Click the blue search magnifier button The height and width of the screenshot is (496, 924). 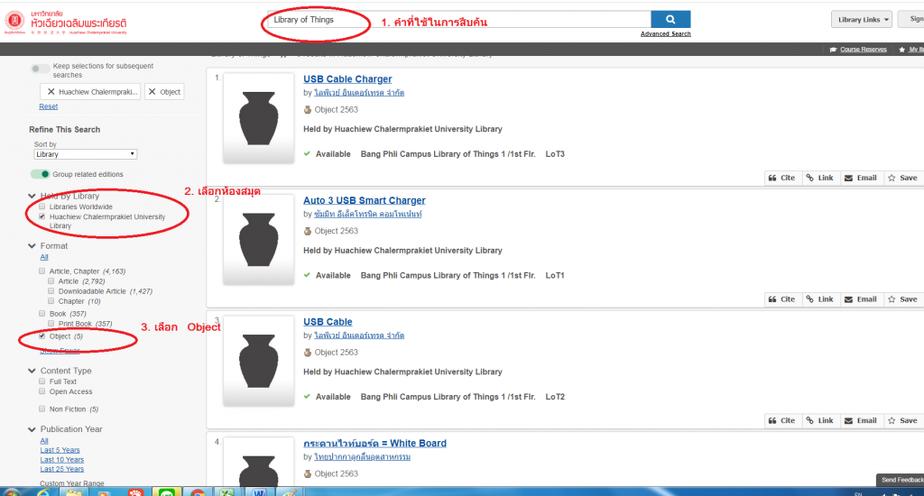point(670,20)
